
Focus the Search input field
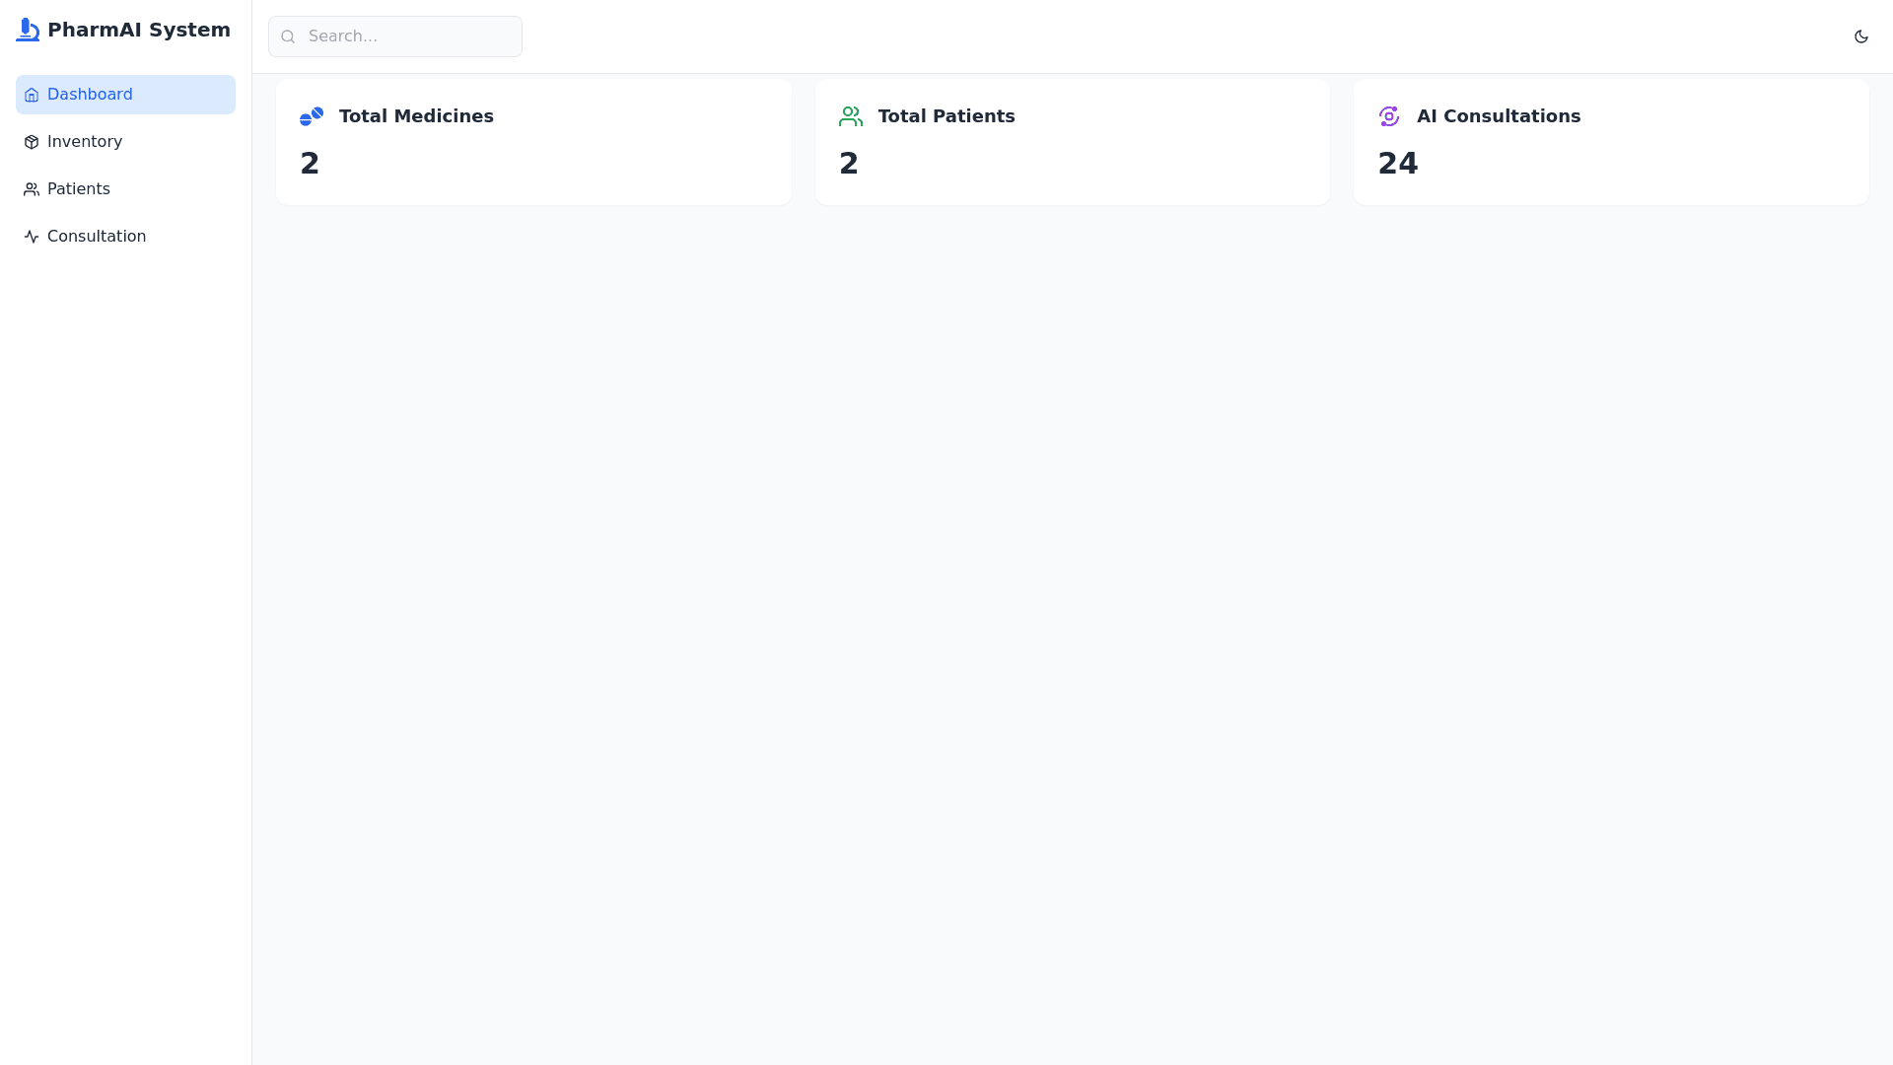click(x=409, y=36)
